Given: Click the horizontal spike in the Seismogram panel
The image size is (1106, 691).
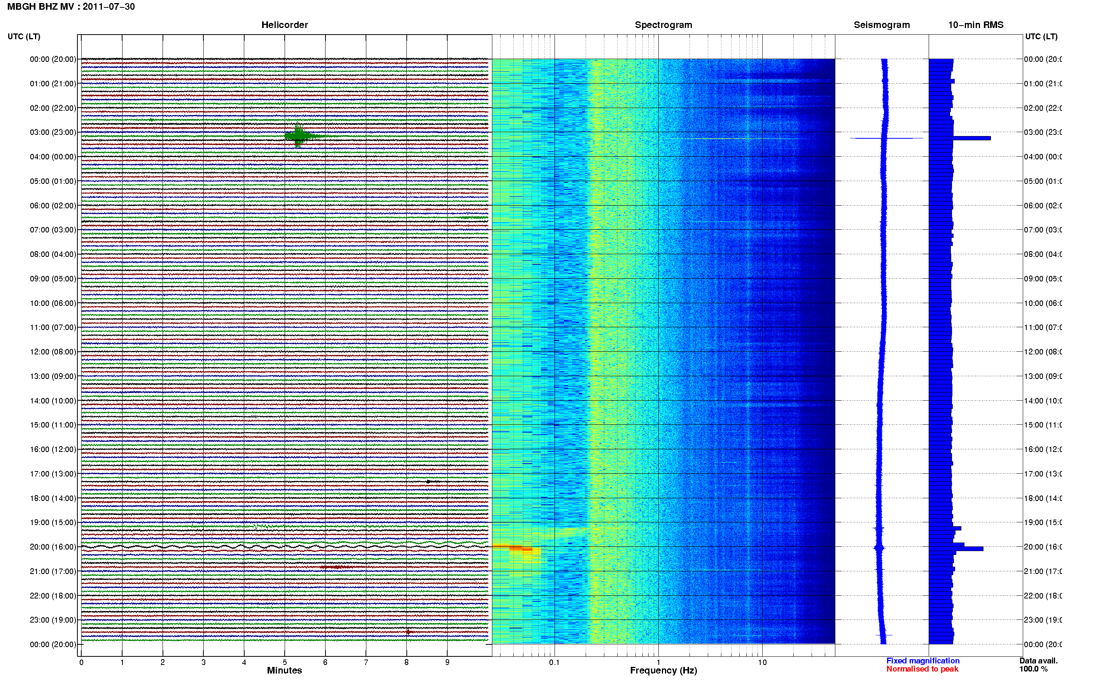Looking at the screenshot, I should pyautogui.click(x=886, y=138).
